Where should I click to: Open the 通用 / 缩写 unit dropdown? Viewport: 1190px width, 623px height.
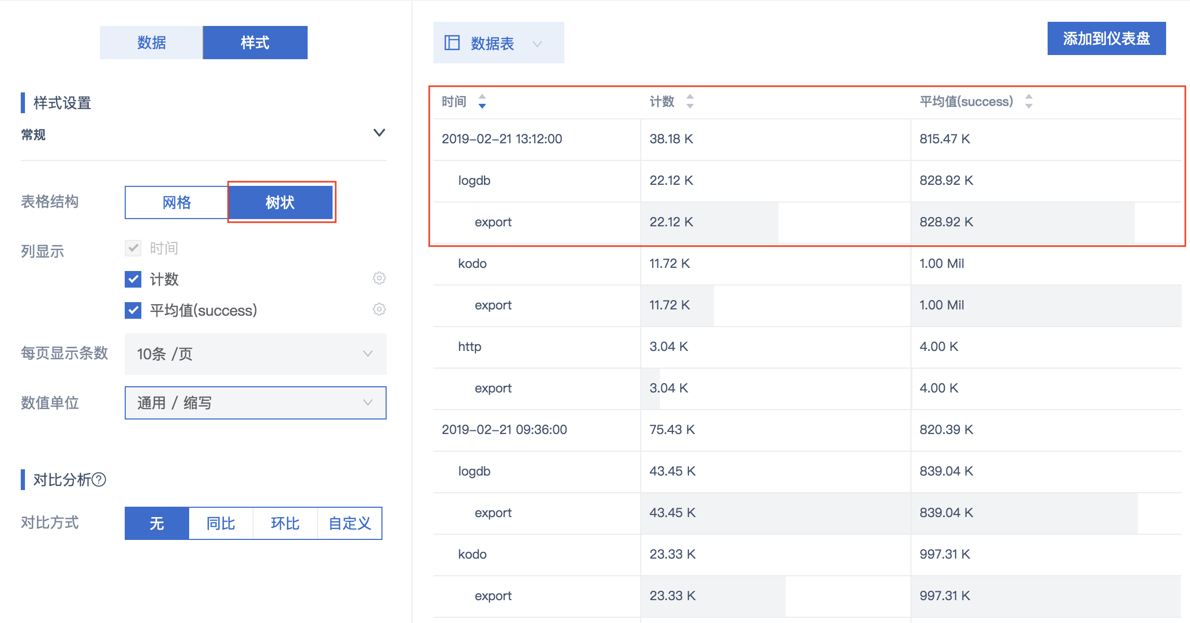pyautogui.click(x=256, y=403)
